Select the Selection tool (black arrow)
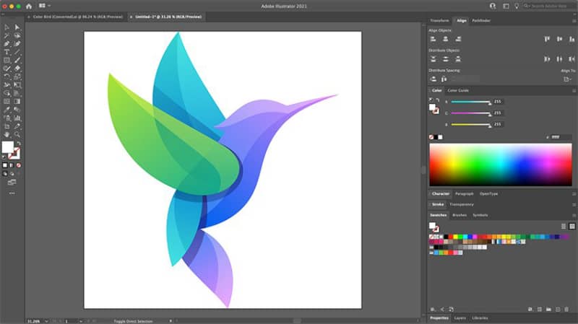The image size is (578, 324). coord(7,27)
